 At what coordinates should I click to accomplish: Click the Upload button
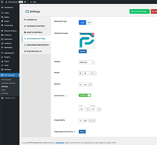coord(83,51)
